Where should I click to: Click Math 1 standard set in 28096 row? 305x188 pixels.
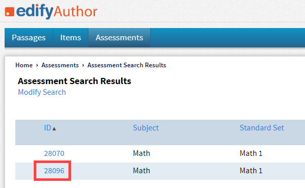[x=251, y=171]
